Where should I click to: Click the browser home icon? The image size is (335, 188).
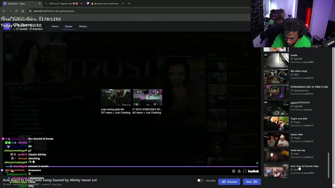(x=23, y=11)
